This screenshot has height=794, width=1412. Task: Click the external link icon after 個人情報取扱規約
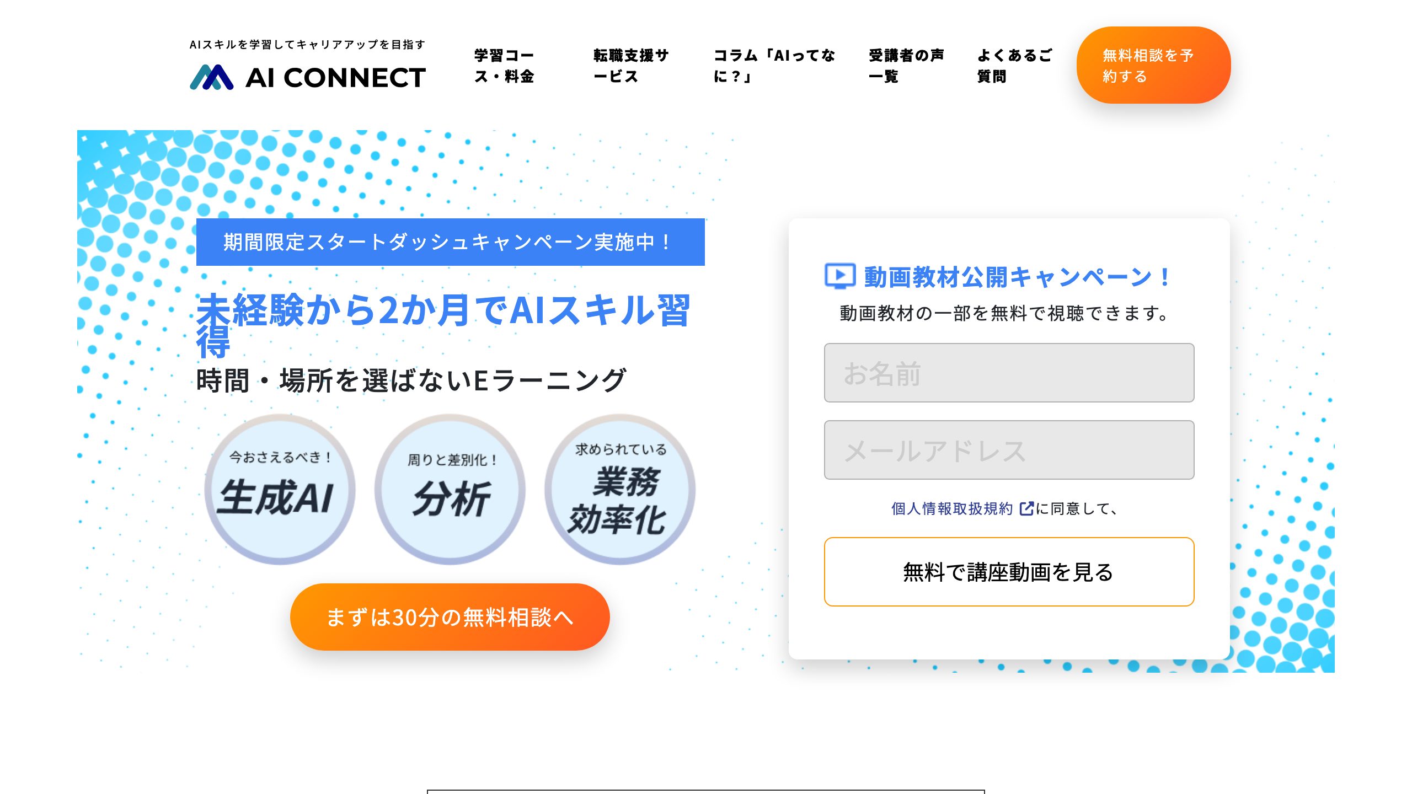[1026, 508]
